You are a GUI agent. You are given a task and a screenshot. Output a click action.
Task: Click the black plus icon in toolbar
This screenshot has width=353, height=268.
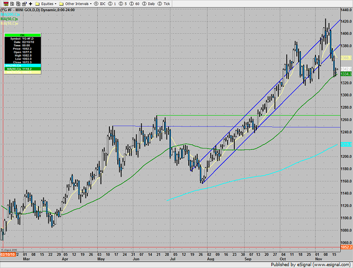point(31,4)
